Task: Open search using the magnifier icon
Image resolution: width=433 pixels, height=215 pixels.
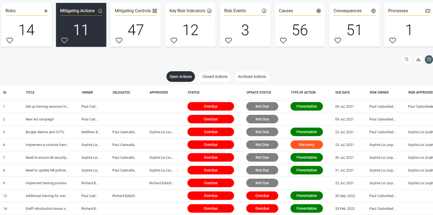Action: point(407,59)
